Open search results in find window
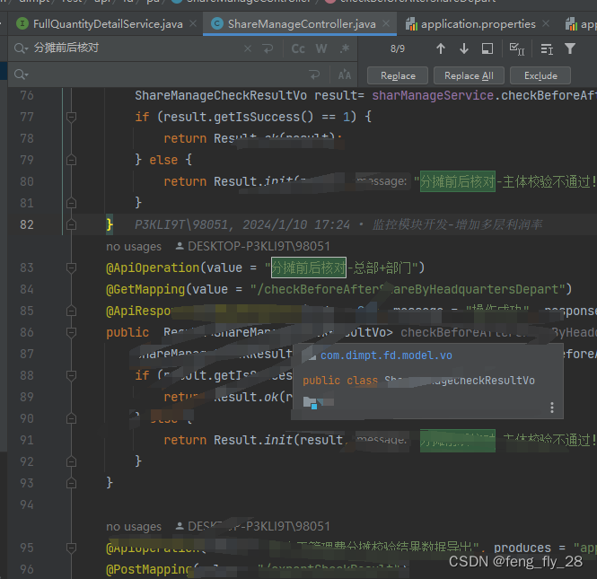Screen dimensions: 597x579 (x=487, y=48)
